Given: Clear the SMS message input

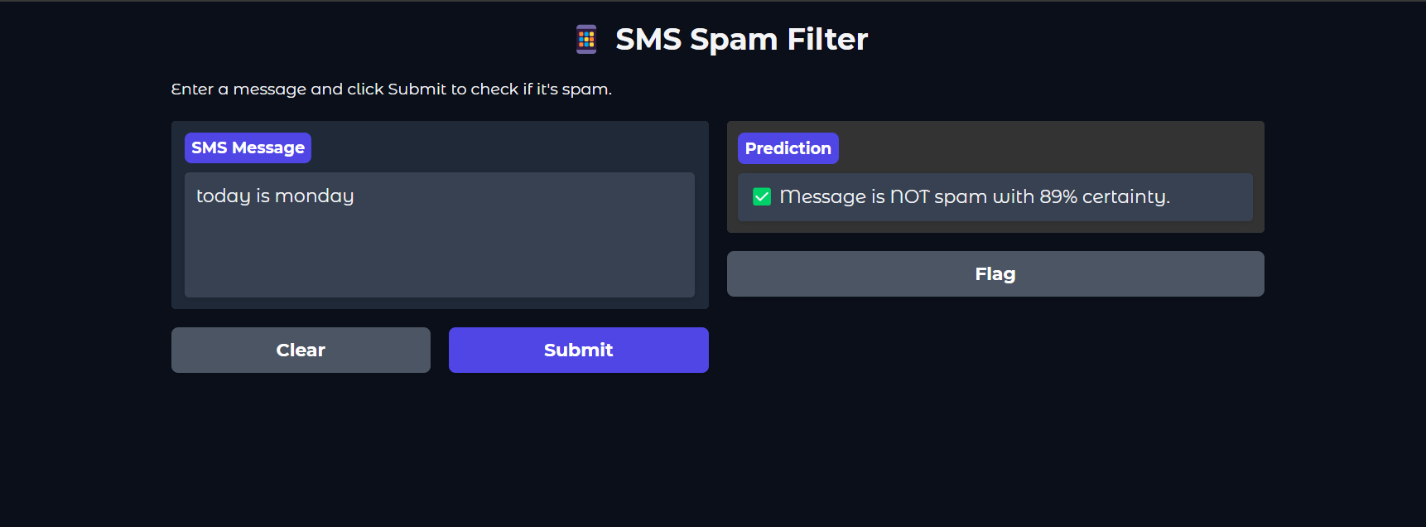Looking at the screenshot, I should pyautogui.click(x=301, y=350).
